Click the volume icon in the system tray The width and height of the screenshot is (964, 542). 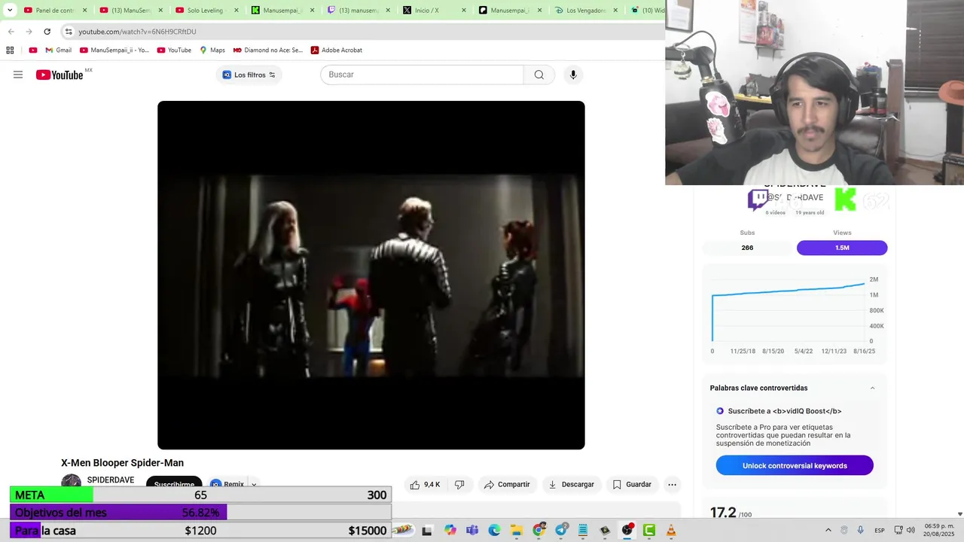[911, 530]
